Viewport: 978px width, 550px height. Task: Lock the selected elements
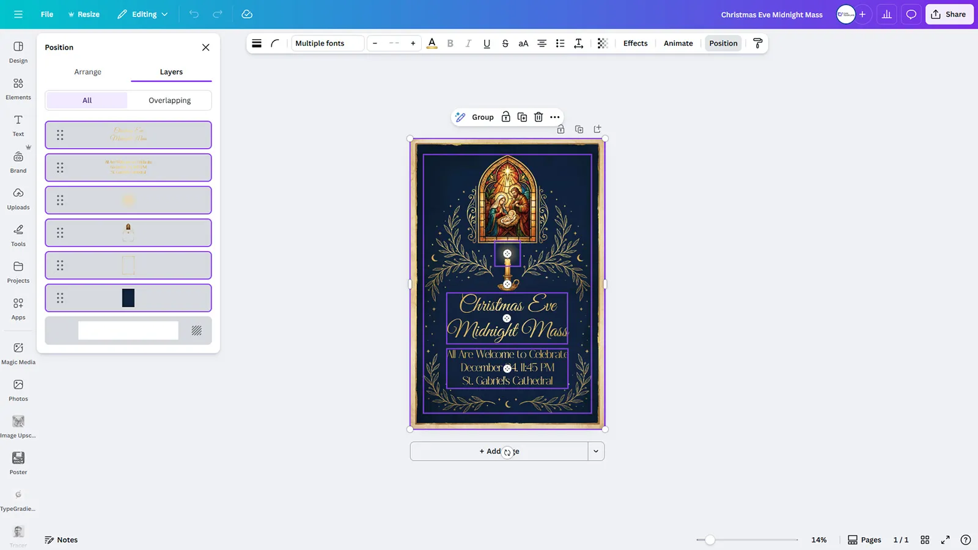pos(506,117)
